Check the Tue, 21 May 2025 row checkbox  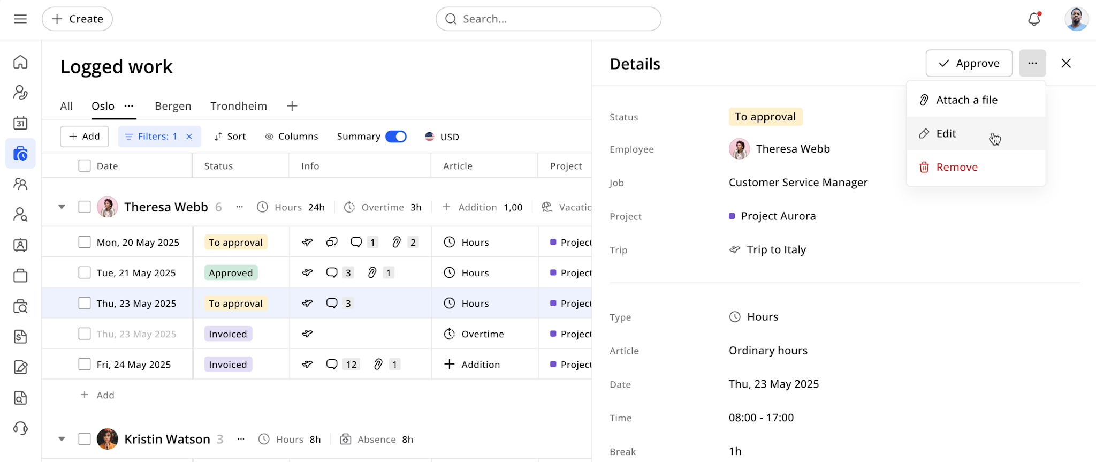(85, 273)
